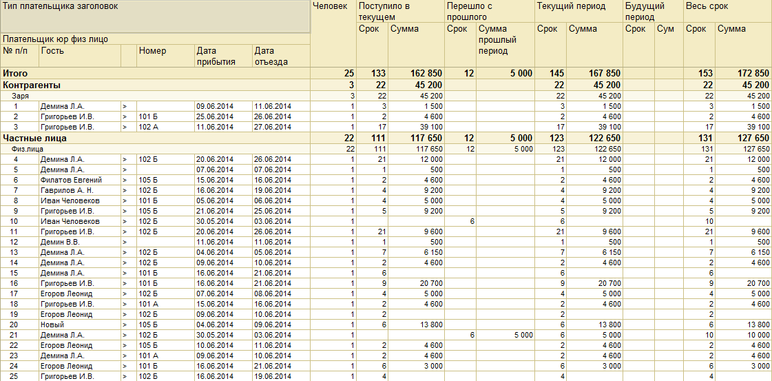Click guest 'Иван Человеков' in row 8

coord(80,201)
